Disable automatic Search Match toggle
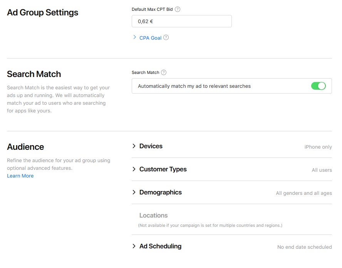The image size is (342, 268). coord(318,86)
